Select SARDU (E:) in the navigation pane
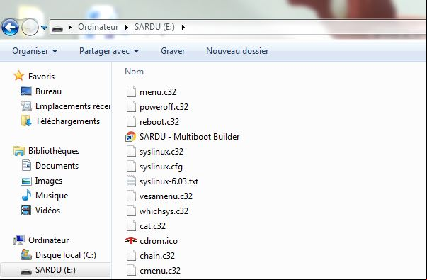The width and height of the screenshot is (427, 280). click(x=55, y=270)
